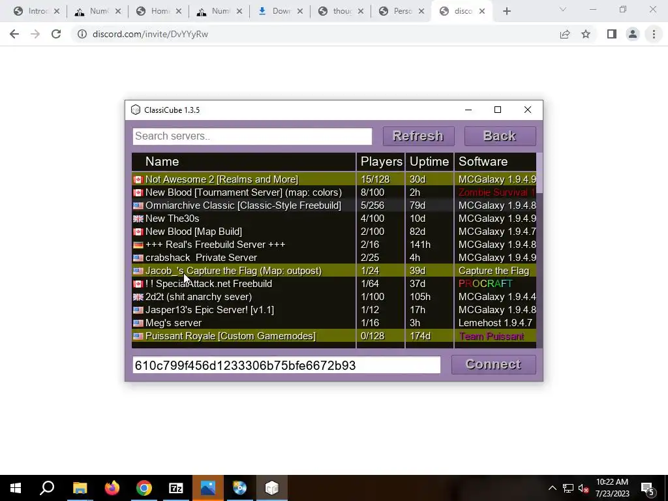Image resolution: width=668 pixels, height=501 pixels.
Task: Select New Blood [Tournament Server] row
Action: click(x=334, y=192)
